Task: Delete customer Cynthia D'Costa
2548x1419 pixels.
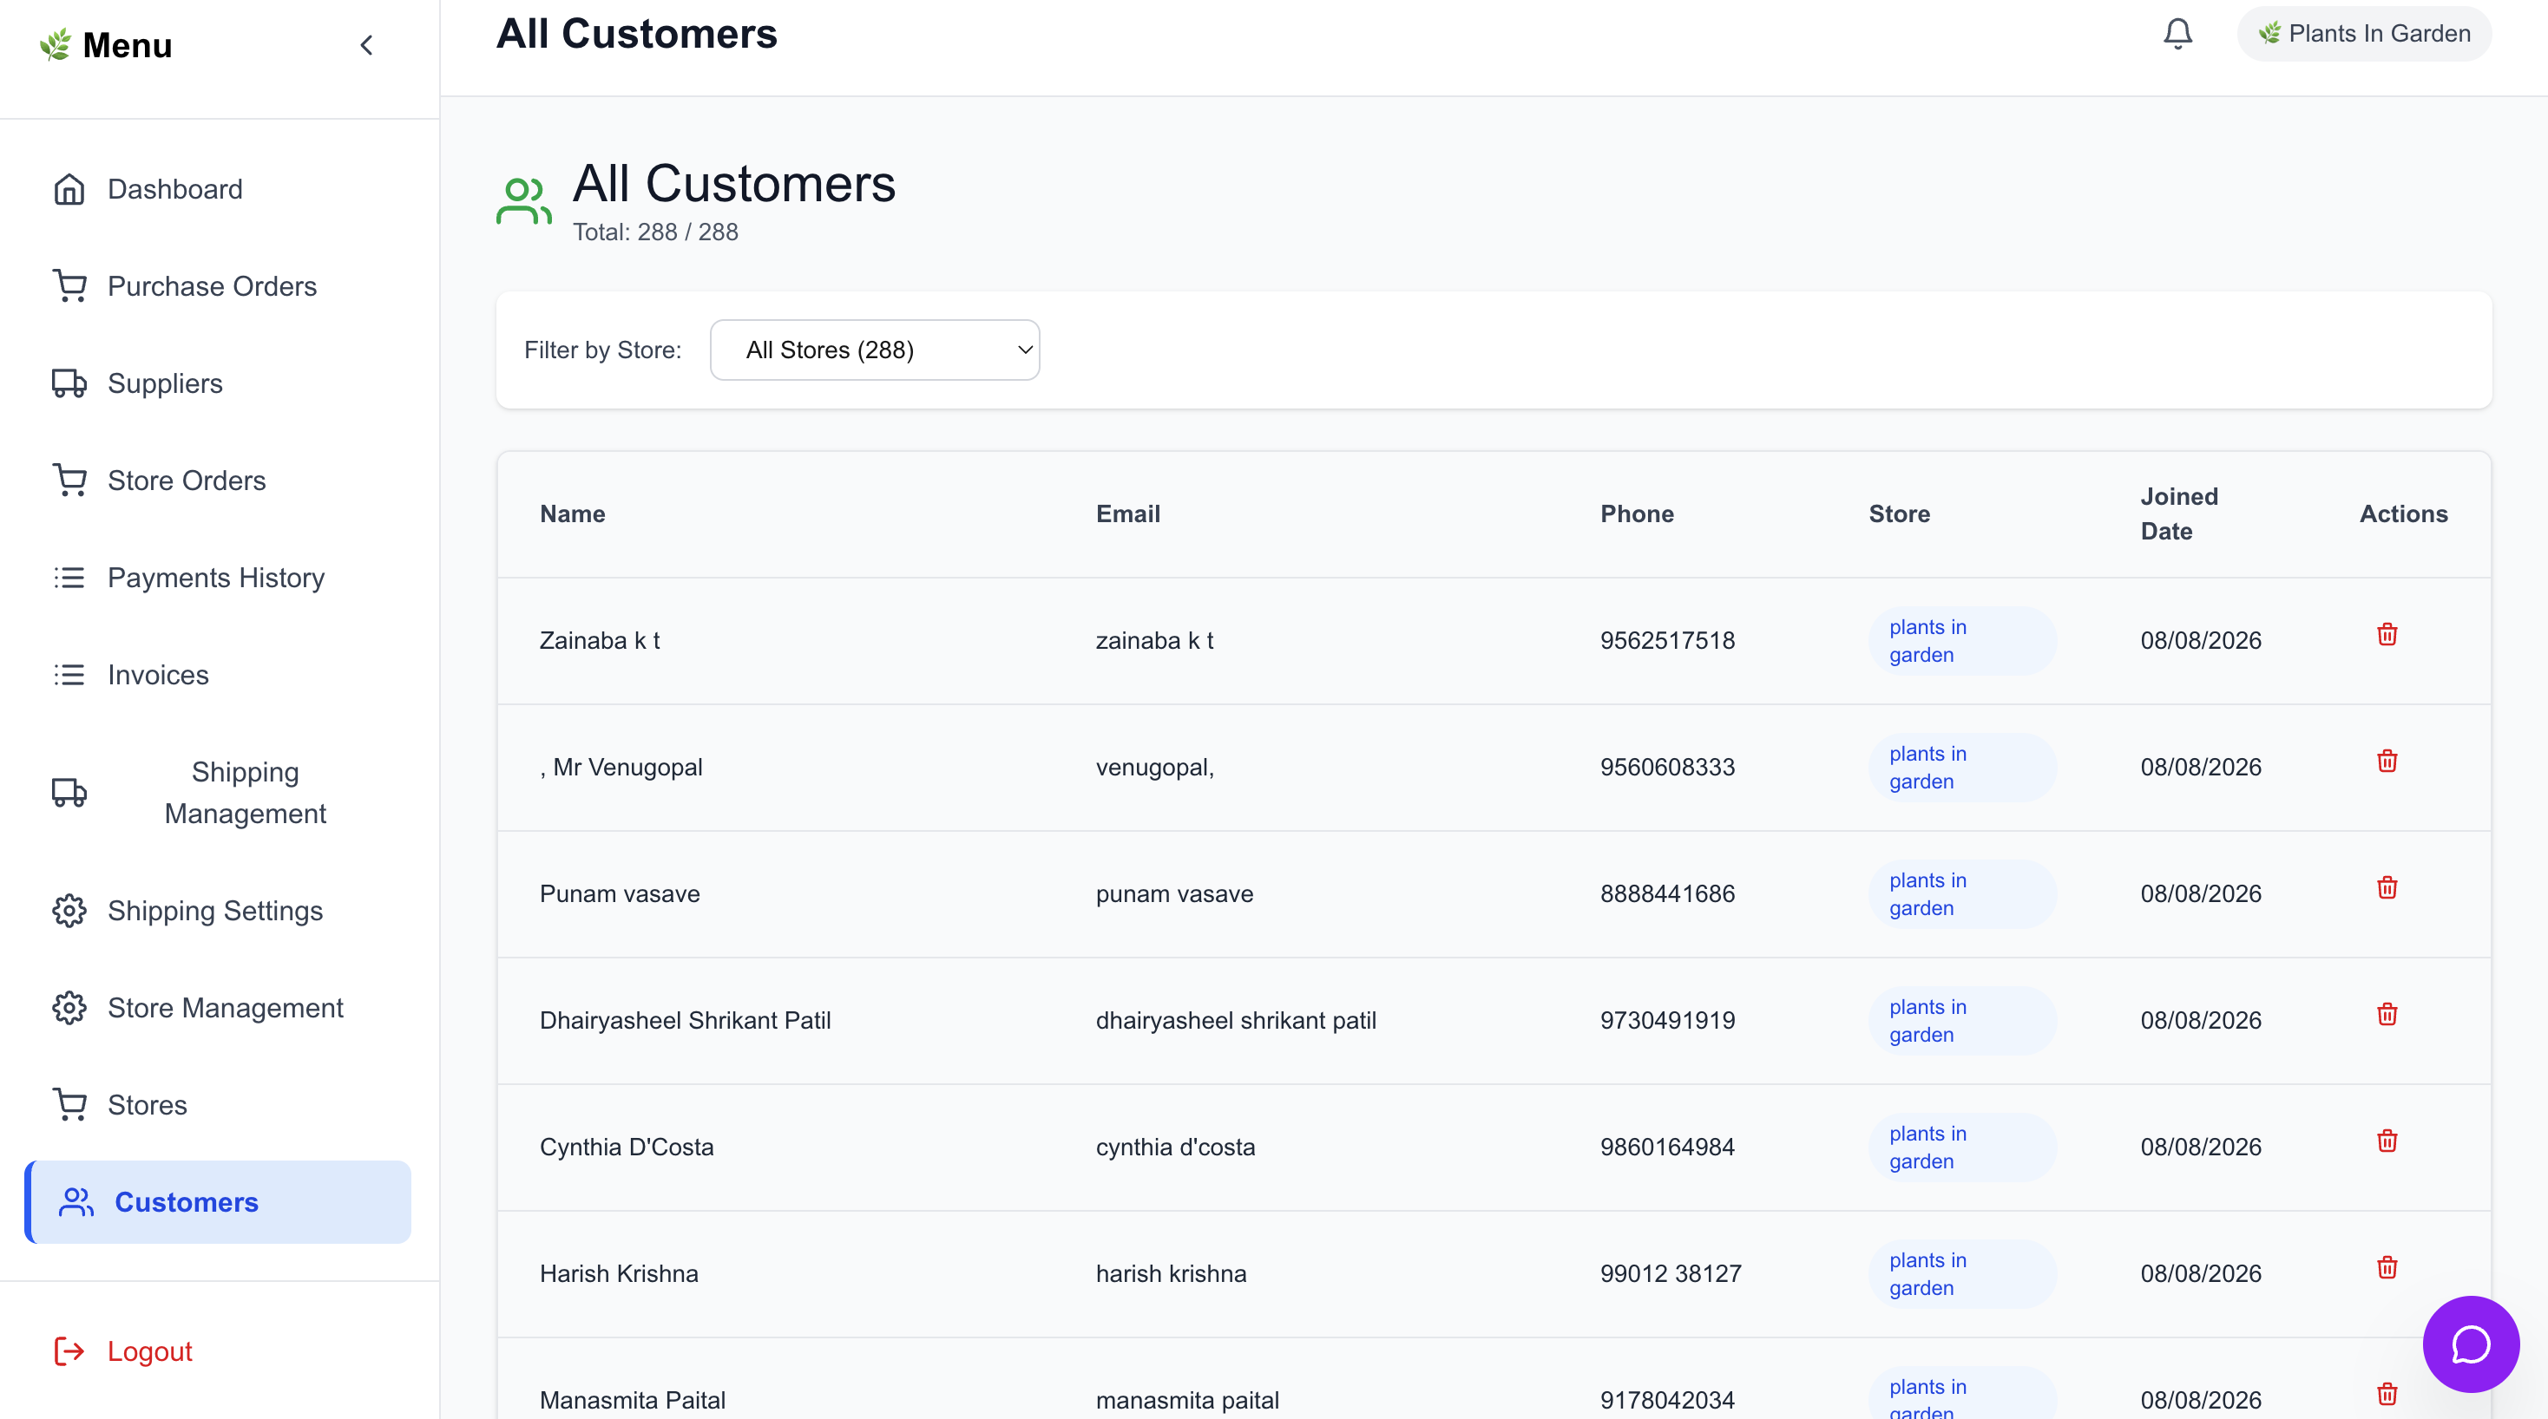Action: (x=2387, y=1141)
